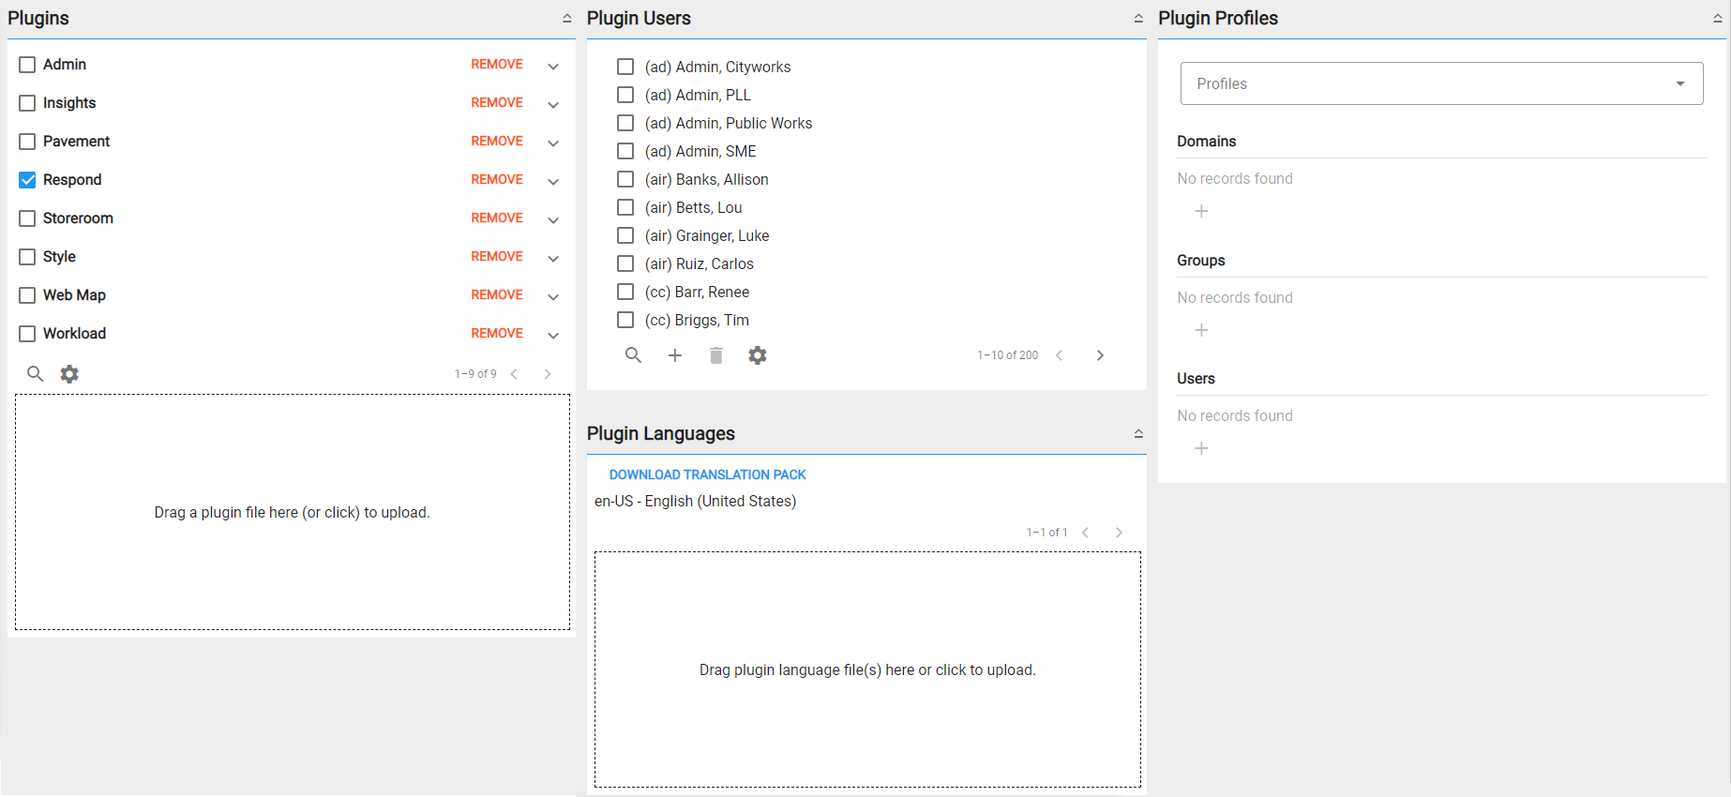Uncheck the Respond plugin checkbox
This screenshot has height=797, width=1731.
pyautogui.click(x=27, y=180)
